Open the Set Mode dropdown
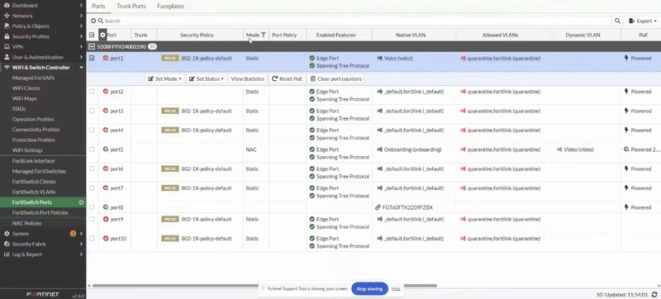The image size is (661, 299). click(164, 78)
